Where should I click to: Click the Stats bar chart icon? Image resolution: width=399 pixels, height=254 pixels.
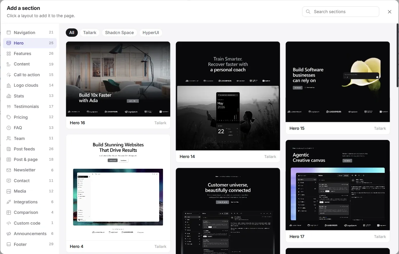tap(9, 96)
